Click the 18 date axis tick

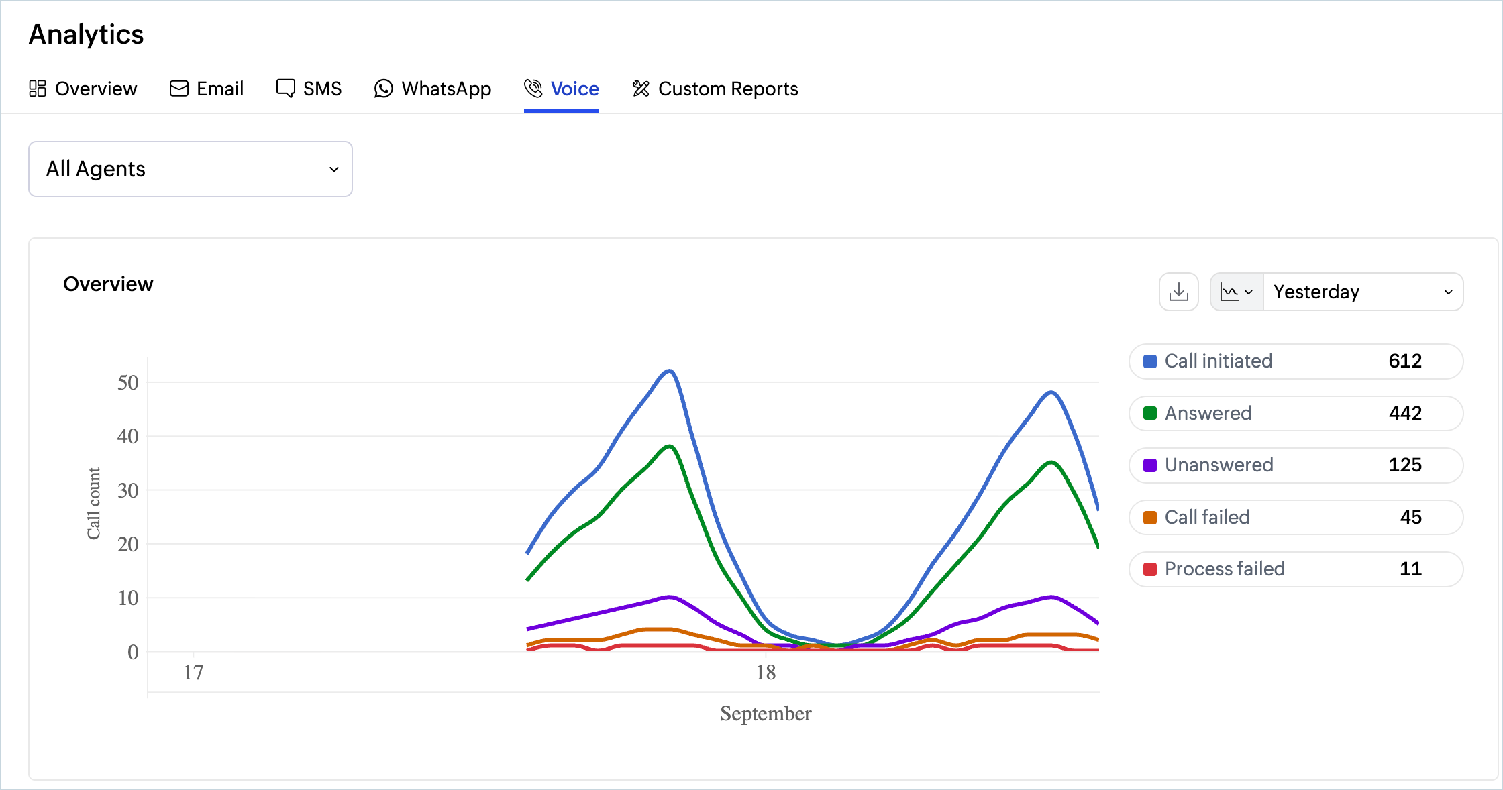(x=766, y=673)
